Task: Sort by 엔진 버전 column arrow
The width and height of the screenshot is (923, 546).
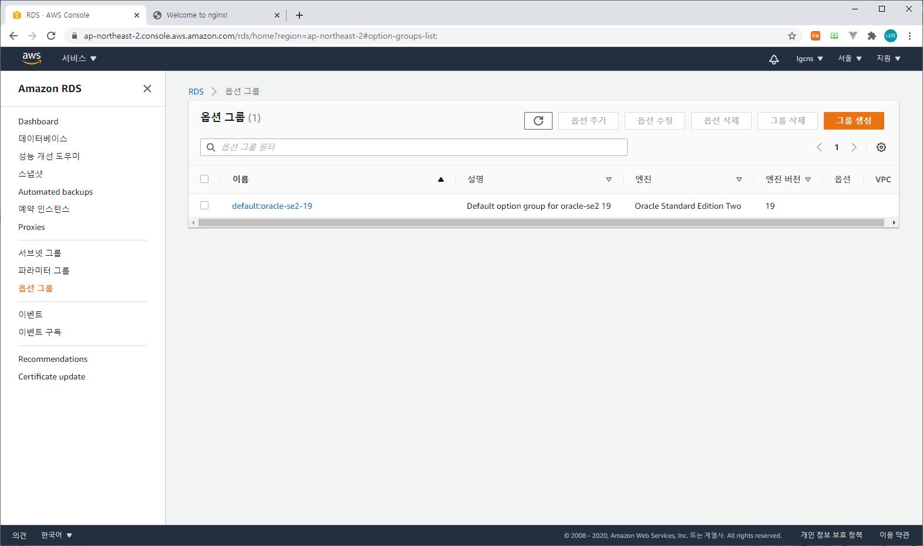Action: [x=808, y=179]
